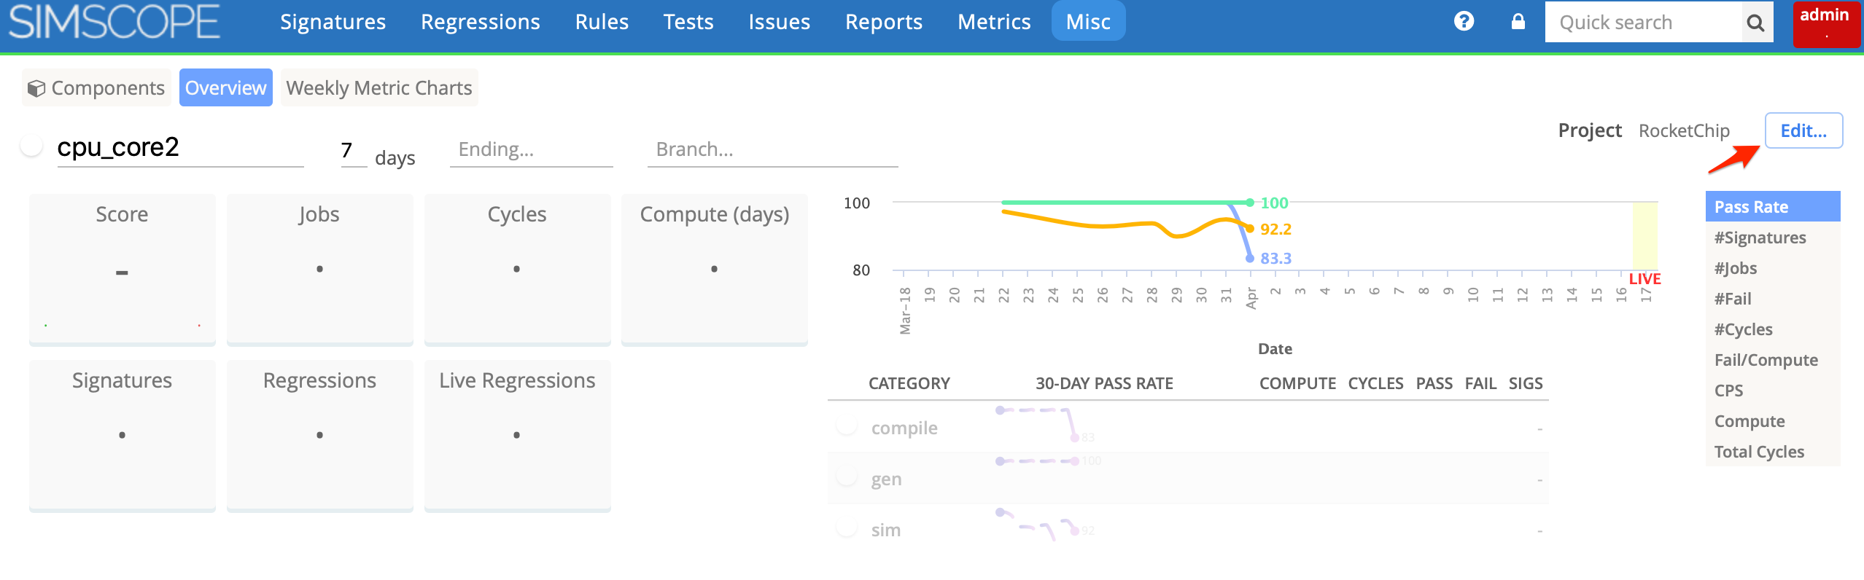This screenshot has height=580, width=1864.
Task: Sort by SIGS column header
Action: (x=1526, y=383)
